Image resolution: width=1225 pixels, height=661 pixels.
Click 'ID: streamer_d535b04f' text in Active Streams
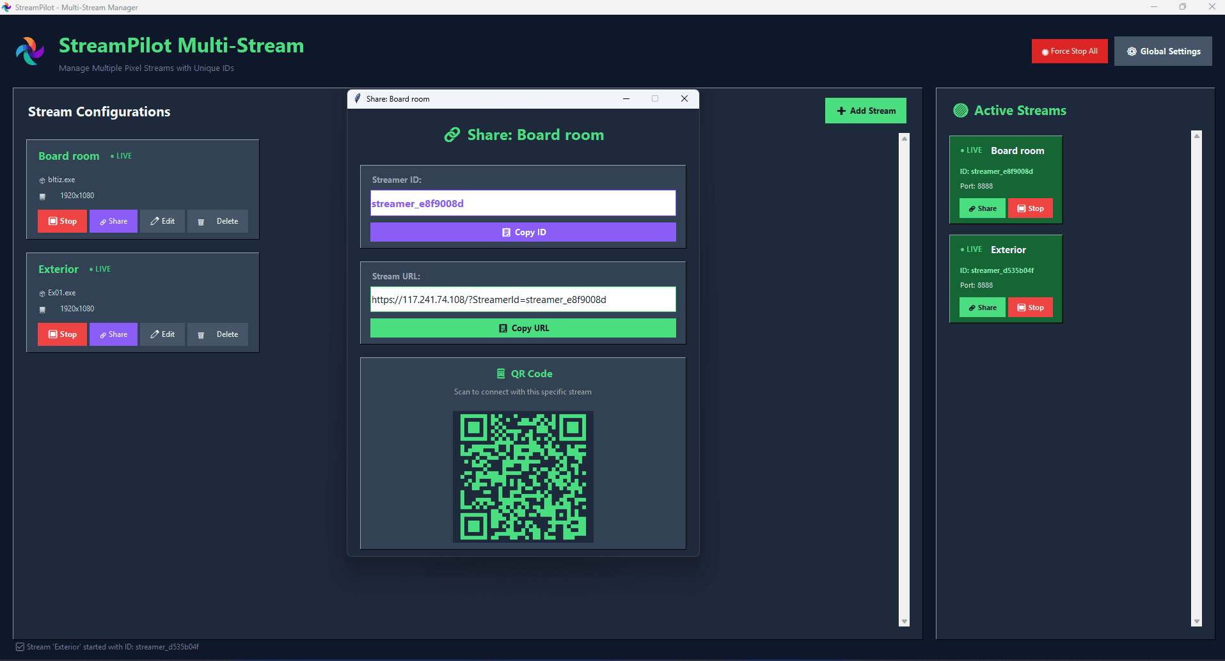[x=997, y=270]
